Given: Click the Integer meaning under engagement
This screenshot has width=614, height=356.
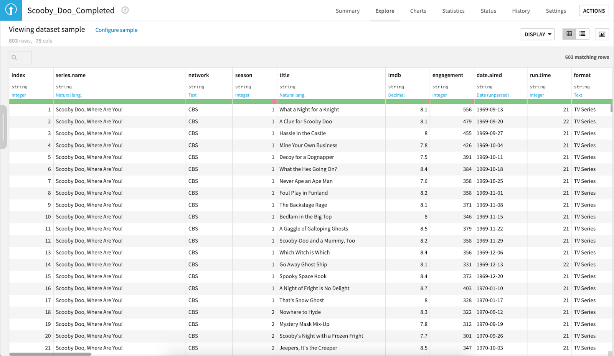Looking at the screenshot, I should (439, 95).
